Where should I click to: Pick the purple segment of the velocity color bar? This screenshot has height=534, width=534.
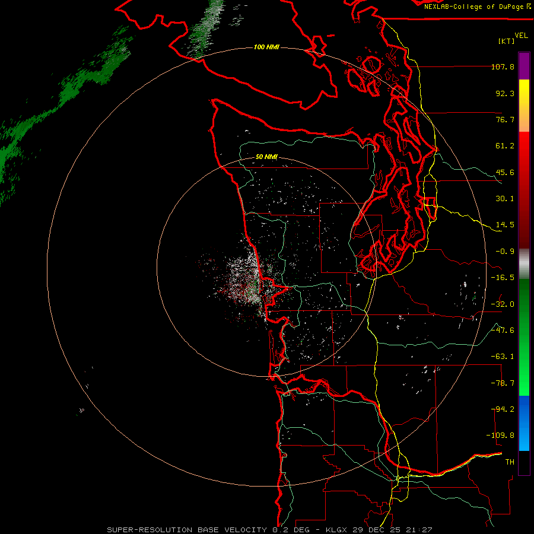click(524, 66)
